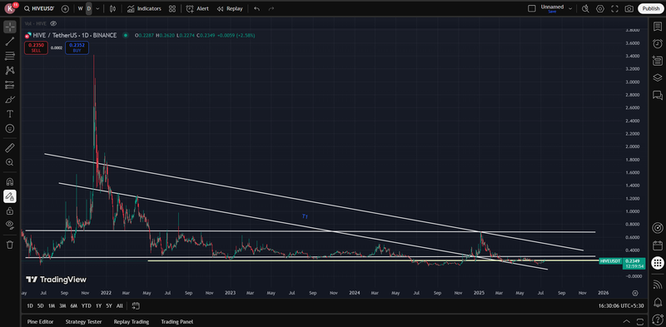Screen dimensions: 666x327
Task: Redo the last chart action
Action: [x=271, y=8]
